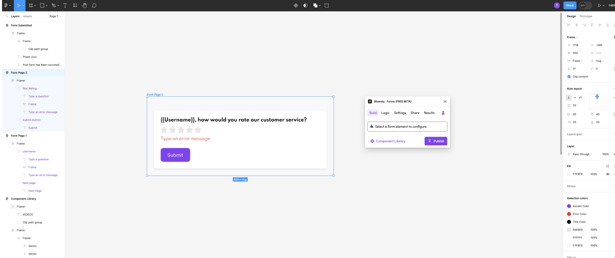
Task: Open the Logic tab in Weavely
Action: click(385, 113)
